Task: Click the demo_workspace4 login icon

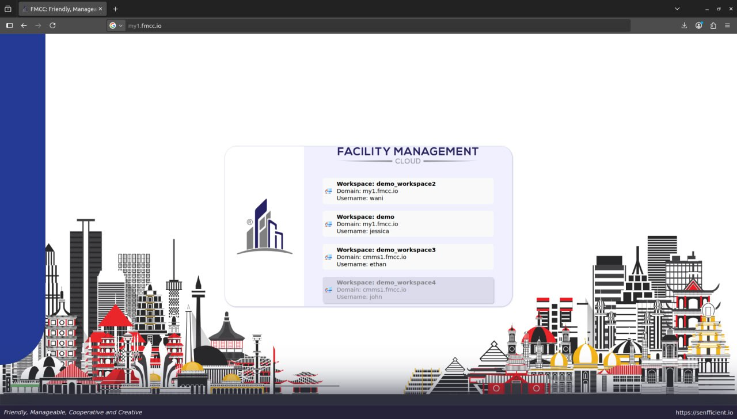Action: pyautogui.click(x=328, y=290)
